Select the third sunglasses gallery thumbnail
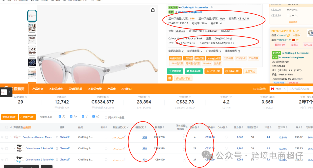The image size is (313, 168). (x=32, y=39)
